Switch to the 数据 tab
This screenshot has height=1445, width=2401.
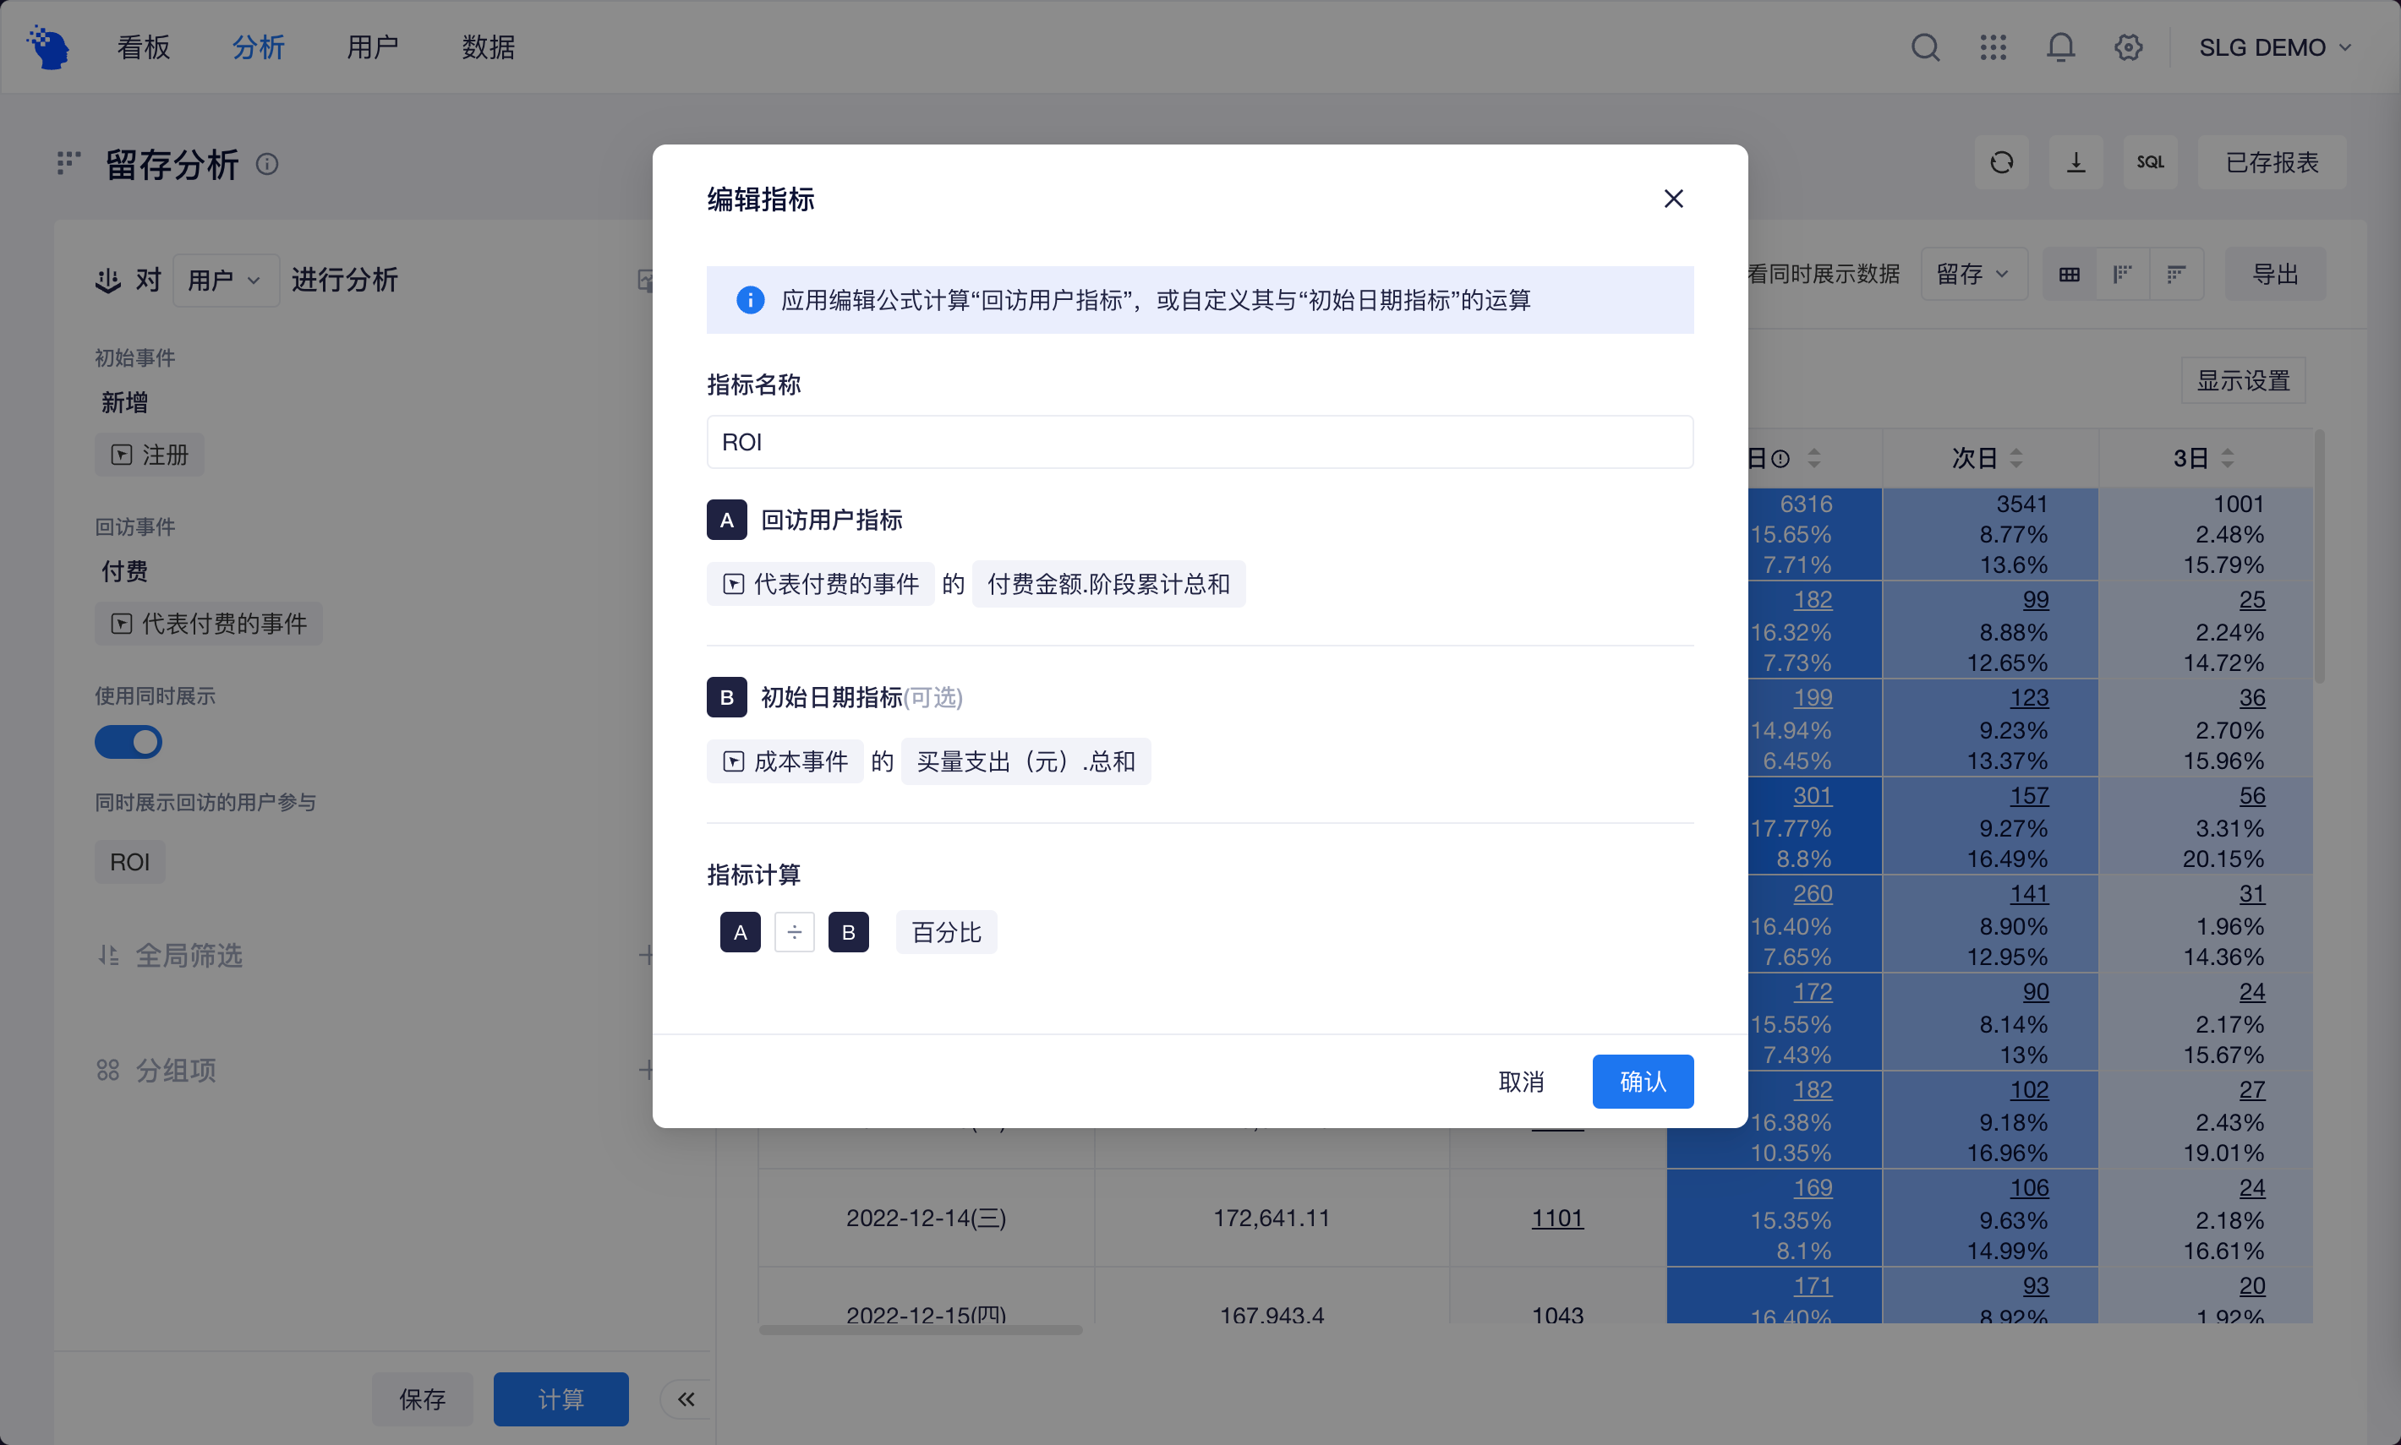487,46
